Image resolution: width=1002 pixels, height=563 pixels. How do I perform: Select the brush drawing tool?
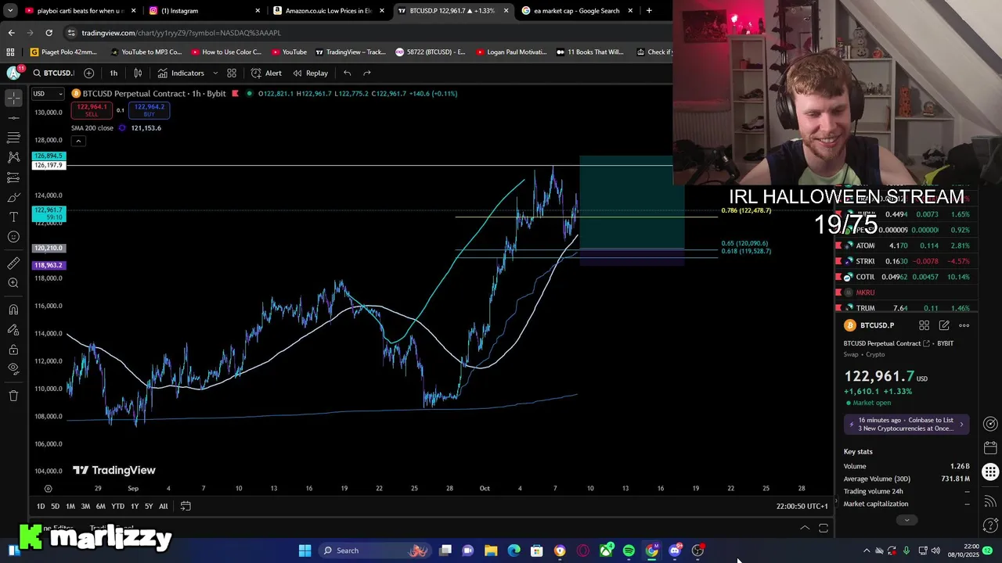13,197
